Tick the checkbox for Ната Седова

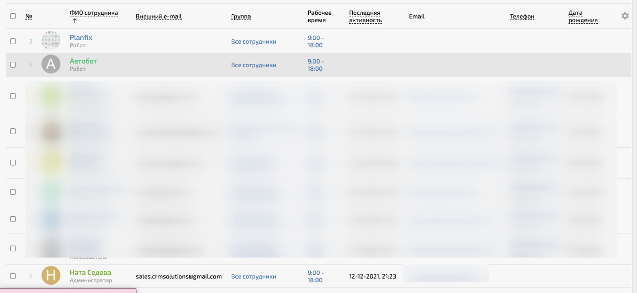[13, 276]
